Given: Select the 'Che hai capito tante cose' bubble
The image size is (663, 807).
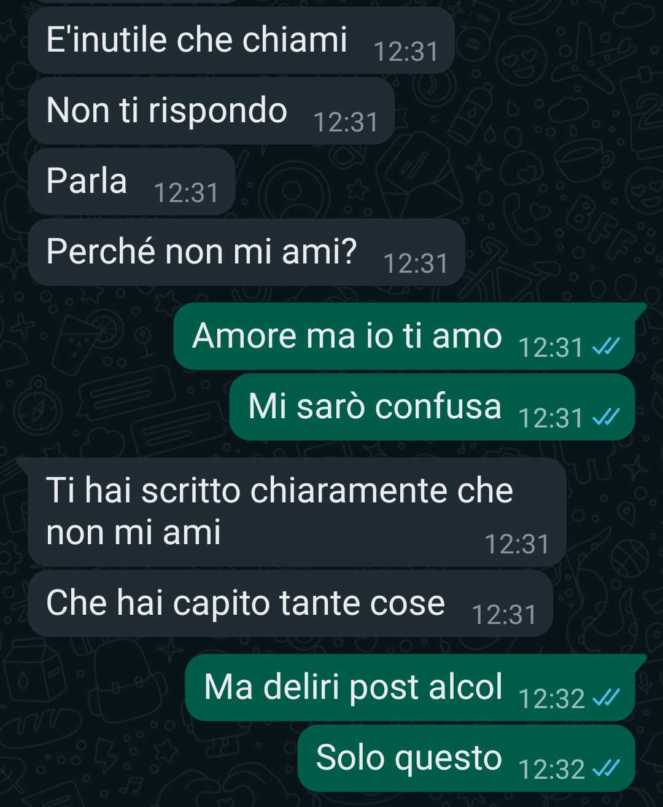Looking at the screenshot, I should (290, 604).
